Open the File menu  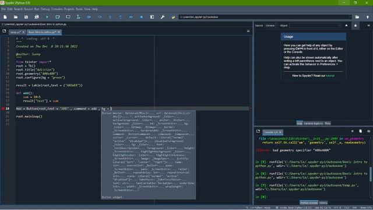(x=3, y=9)
